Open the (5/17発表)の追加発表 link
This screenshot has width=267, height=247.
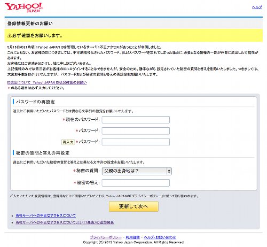[65, 222]
